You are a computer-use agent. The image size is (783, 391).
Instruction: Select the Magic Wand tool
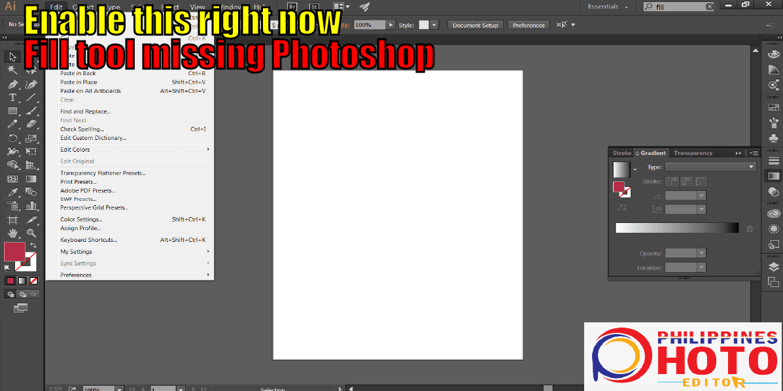pos(13,71)
